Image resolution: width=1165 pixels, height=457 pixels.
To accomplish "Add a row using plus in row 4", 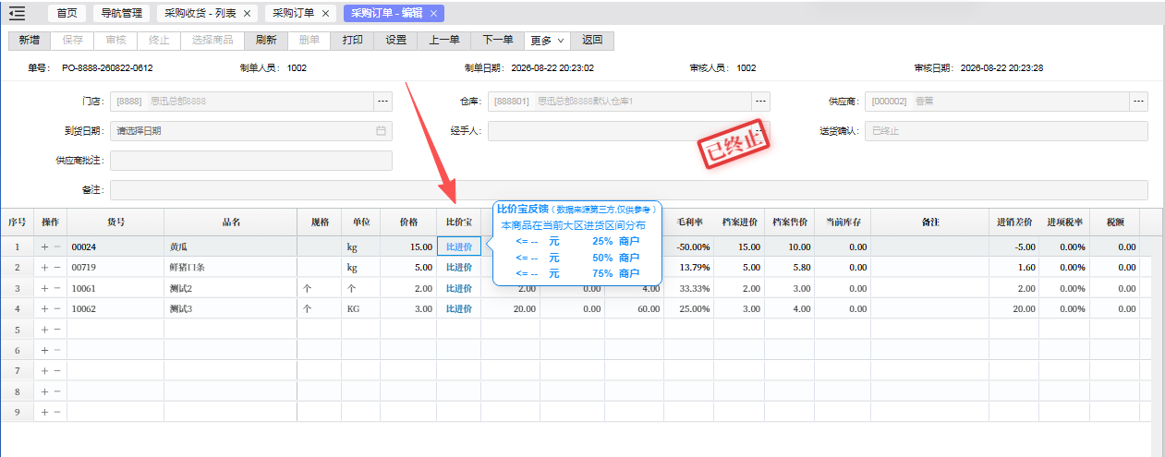I will 43,309.
